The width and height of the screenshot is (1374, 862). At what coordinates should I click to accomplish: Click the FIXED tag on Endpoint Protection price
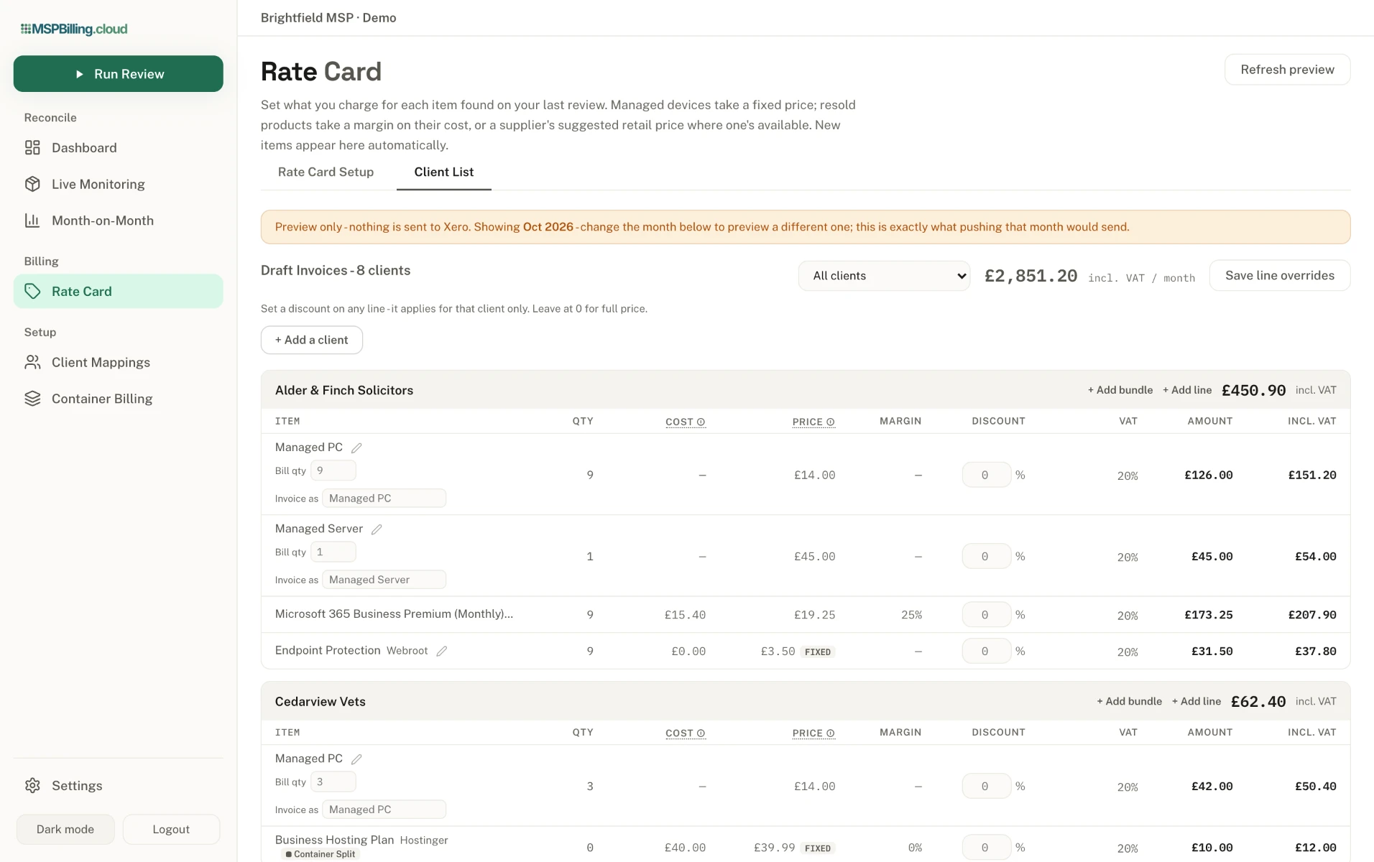(x=818, y=652)
